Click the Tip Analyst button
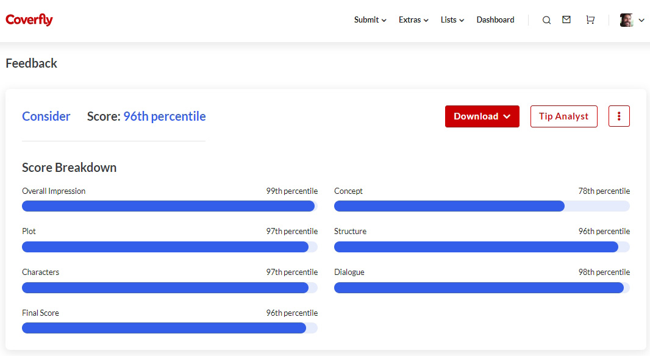This screenshot has height=356, width=650. pyautogui.click(x=563, y=116)
